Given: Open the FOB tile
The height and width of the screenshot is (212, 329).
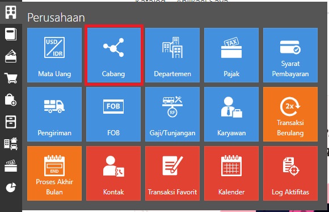Looking at the screenshot, I should (x=113, y=114).
